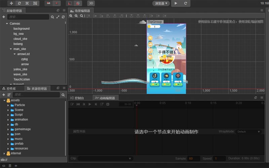Click the sort assets icon in asset manager

pyautogui.click(x=9, y=95)
